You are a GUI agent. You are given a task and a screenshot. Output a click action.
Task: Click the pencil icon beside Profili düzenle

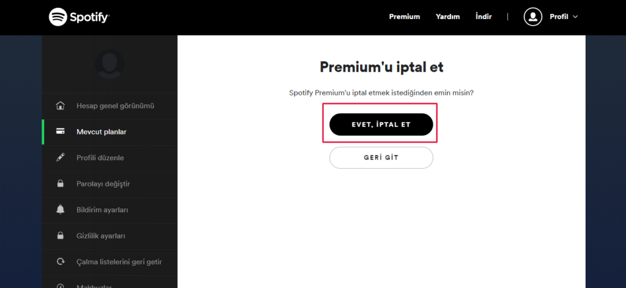(x=61, y=158)
